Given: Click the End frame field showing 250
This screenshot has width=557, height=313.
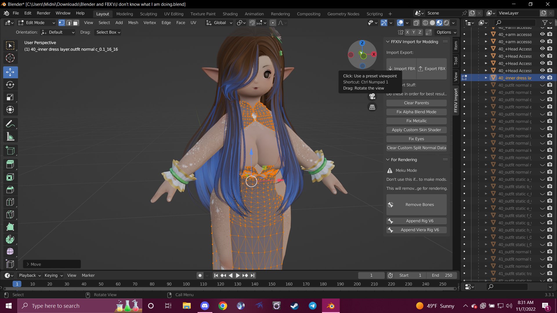Looking at the screenshot, I should coord(442,275).
